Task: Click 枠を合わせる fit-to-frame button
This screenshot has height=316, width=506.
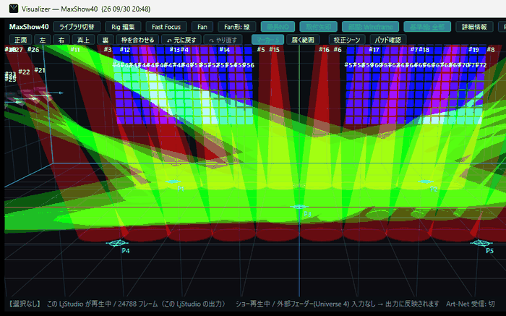Action: pyautogui.click(x=137, y=40)
